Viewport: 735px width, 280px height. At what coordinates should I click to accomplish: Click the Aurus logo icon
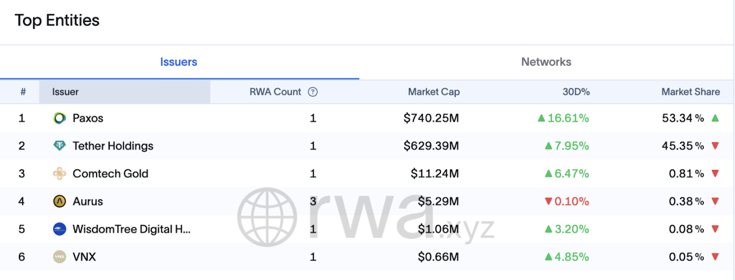60,201
